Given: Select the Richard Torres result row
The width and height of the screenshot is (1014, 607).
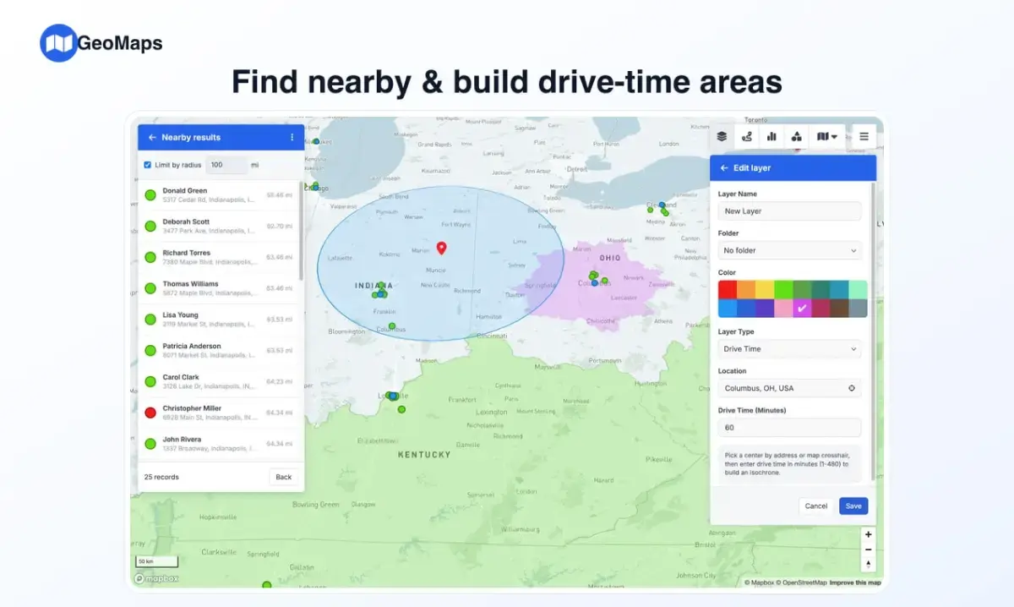Looking at the screenshot, I should coord(219,257).
